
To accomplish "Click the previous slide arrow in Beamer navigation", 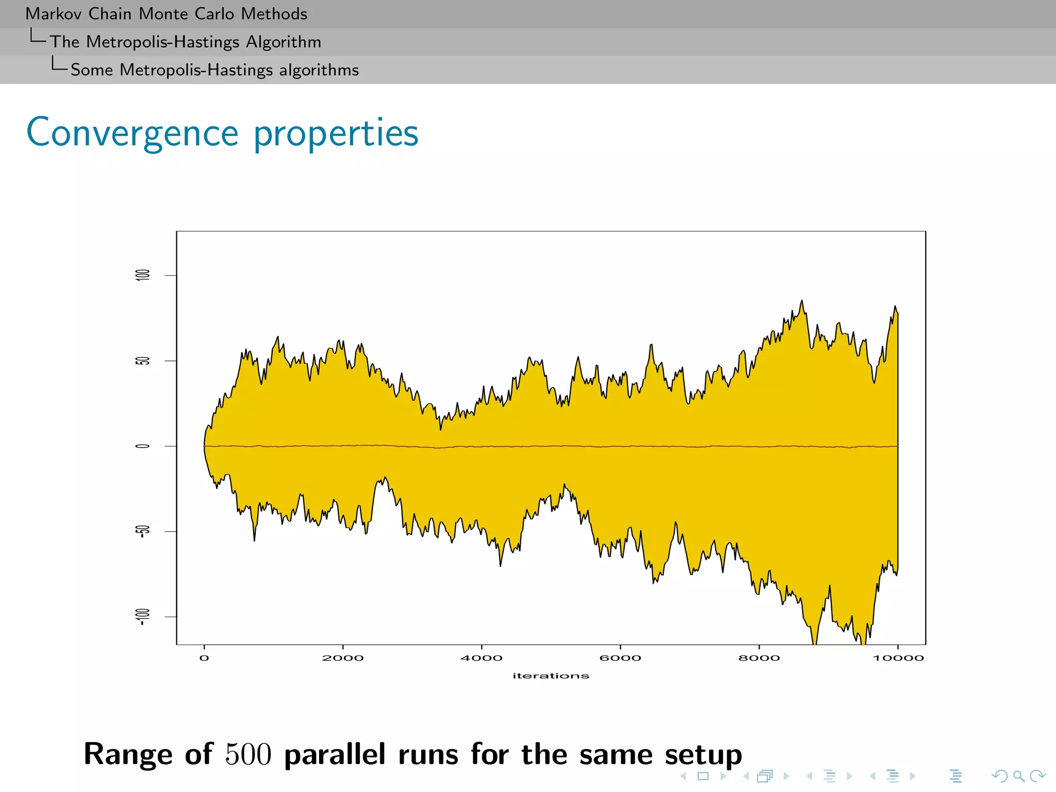I will [x=683, y=776].
